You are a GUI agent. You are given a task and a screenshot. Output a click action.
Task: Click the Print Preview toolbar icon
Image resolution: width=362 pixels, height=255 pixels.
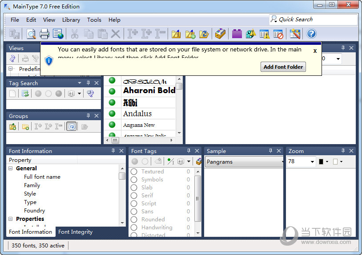31,34
